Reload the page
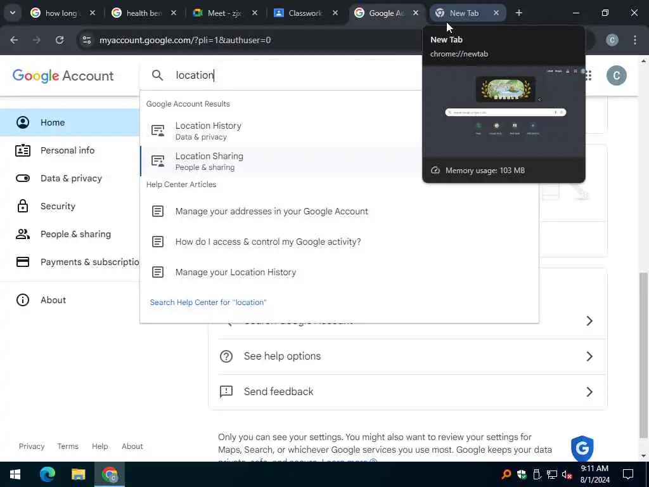 (x=60, y=40)
